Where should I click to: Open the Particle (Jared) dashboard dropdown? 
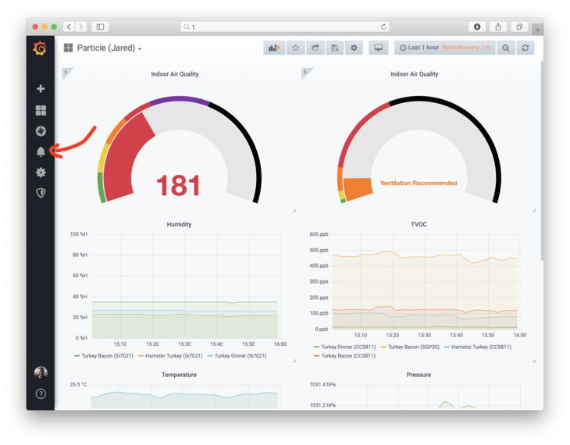click(x=102, y=48)
